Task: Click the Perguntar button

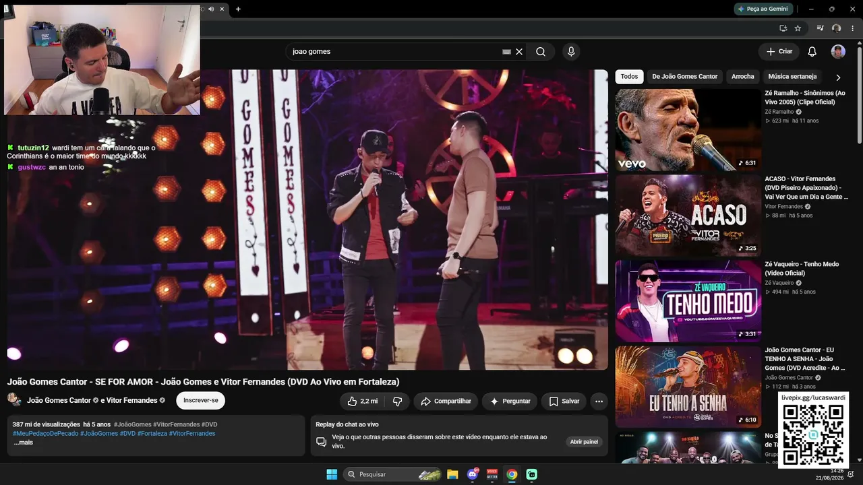Action: pos(510,401)
